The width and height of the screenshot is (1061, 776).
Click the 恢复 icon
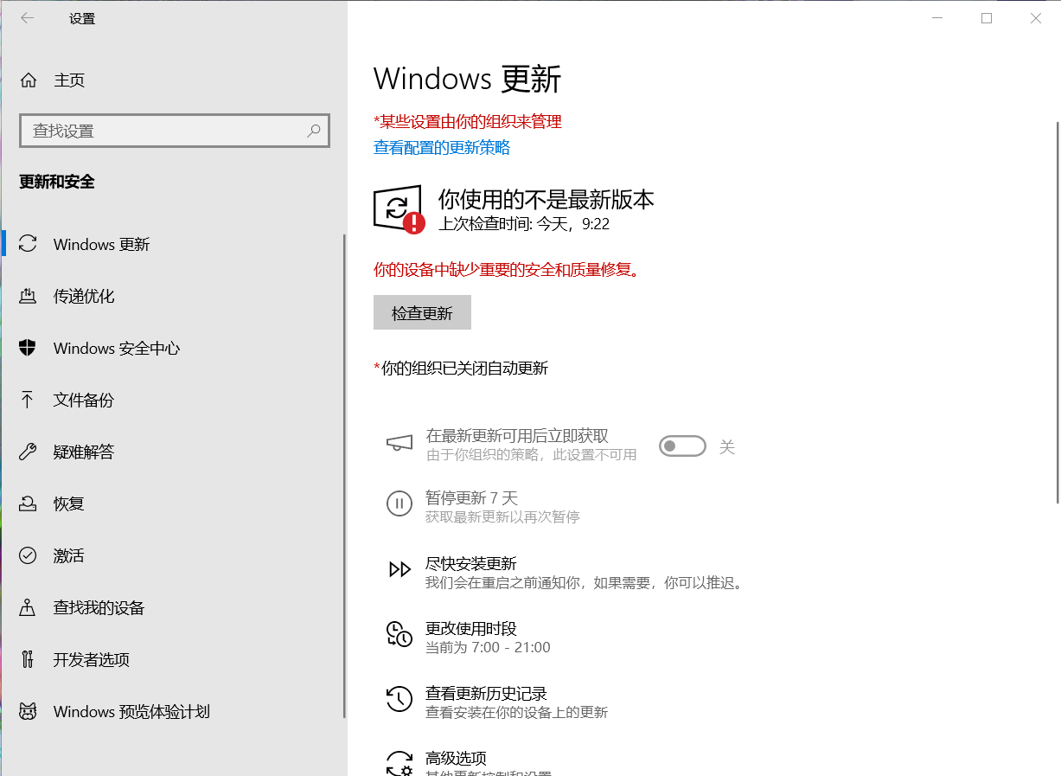[x=28, y=503]
